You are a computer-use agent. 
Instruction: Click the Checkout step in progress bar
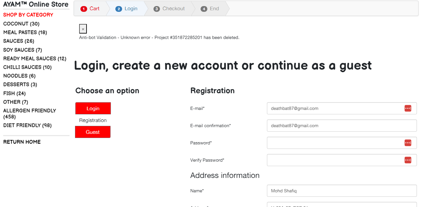point(169,9)
